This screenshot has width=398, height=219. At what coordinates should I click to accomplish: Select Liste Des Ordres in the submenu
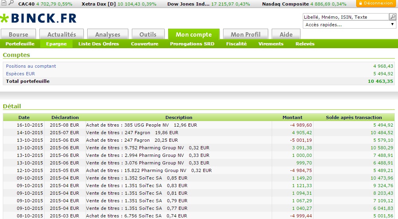tap(99, 44)
